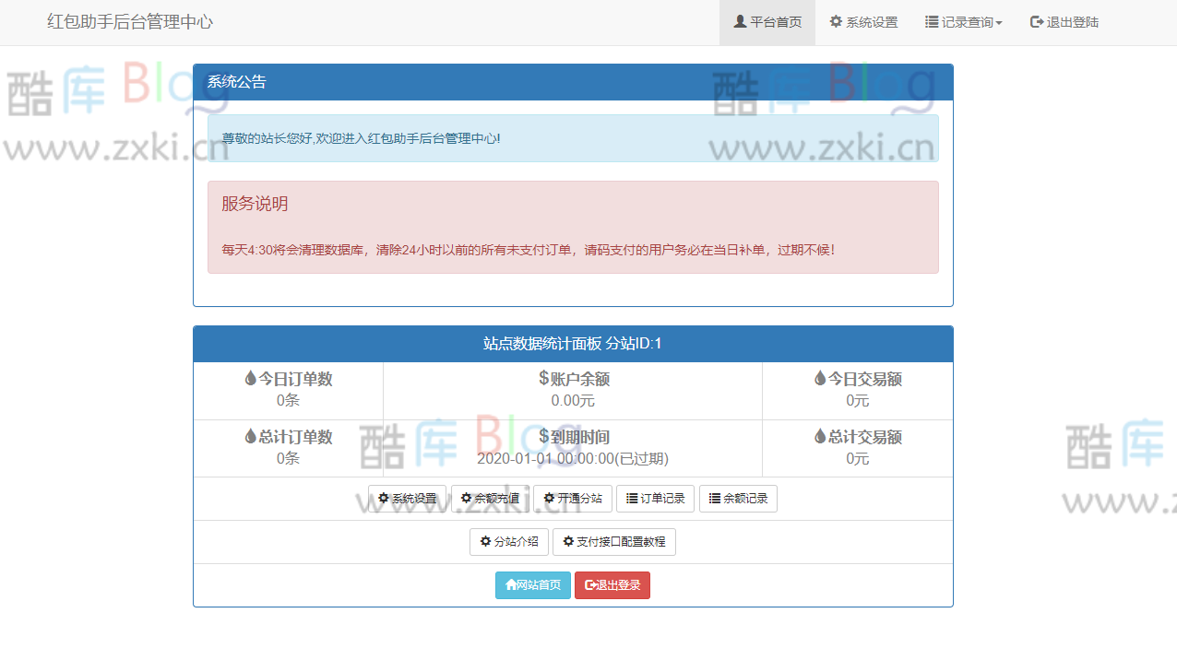Viewport: 1177px width, 660px height.
Task: Click the blue 网站首页 button
Action: coord(533,585)
